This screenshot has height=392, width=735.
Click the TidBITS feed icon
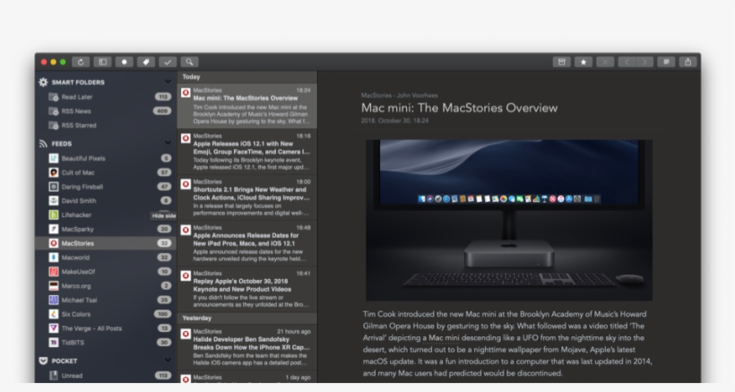pyautogui.click(x=54, y=343)
